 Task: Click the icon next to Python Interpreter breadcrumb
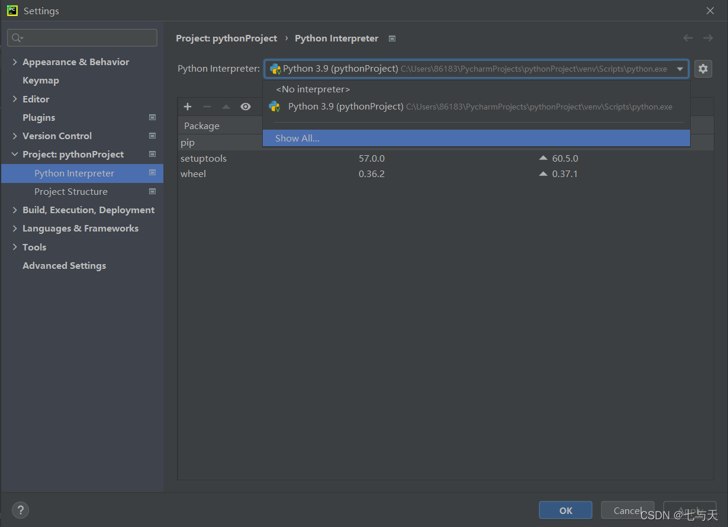[x=392, y=38]
